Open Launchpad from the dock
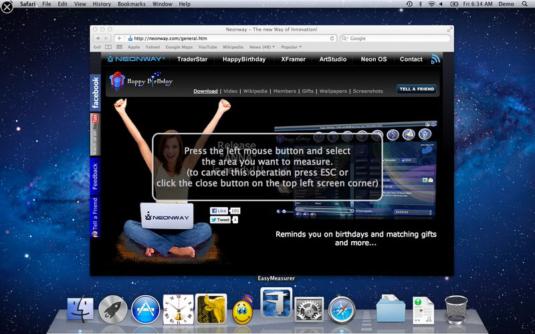Viewport: 535px width, 334px height. (113, 309)
